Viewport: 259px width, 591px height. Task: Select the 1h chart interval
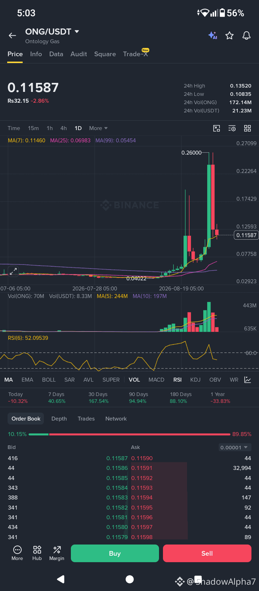(50, 128)
